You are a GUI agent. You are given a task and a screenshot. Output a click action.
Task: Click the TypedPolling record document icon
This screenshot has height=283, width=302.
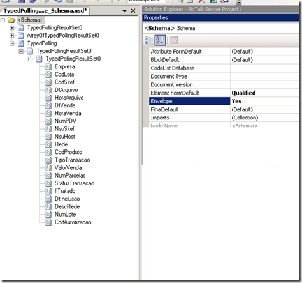pos(21,43)
